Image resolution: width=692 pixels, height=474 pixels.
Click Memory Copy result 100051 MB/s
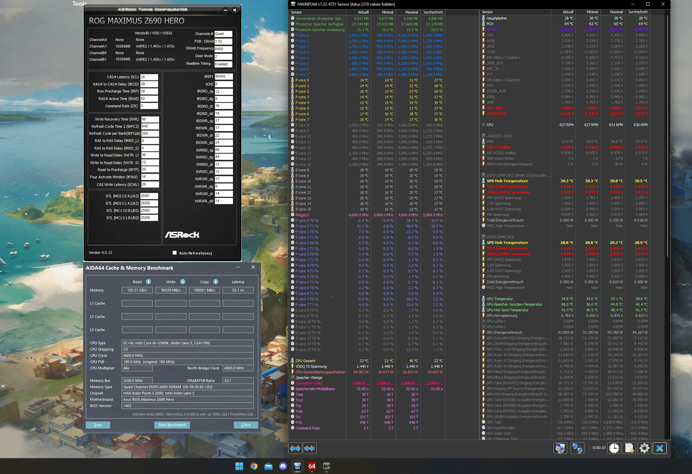204,290
